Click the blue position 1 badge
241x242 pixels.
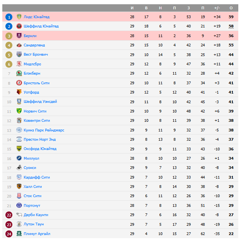[x=9, y=17]
